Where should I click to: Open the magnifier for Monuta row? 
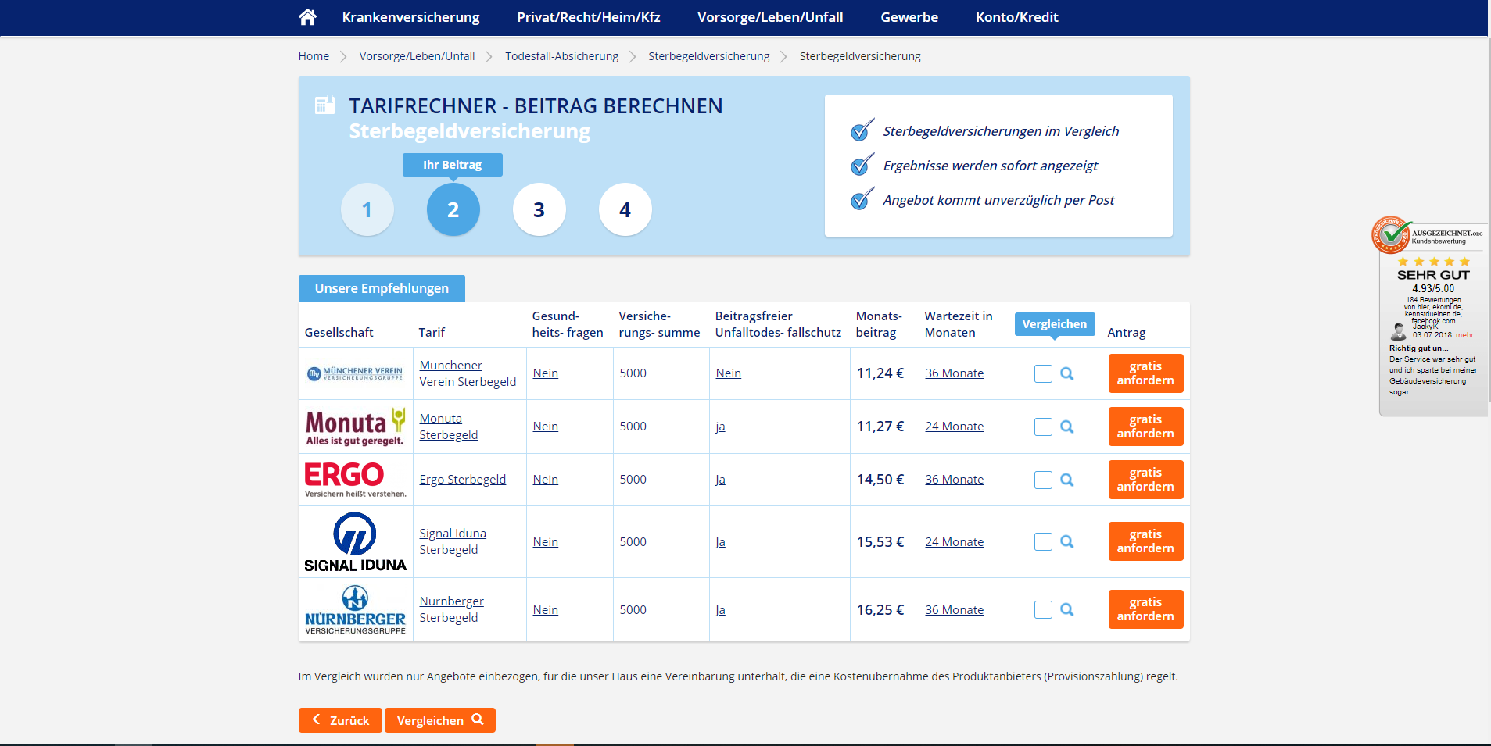1066,427
